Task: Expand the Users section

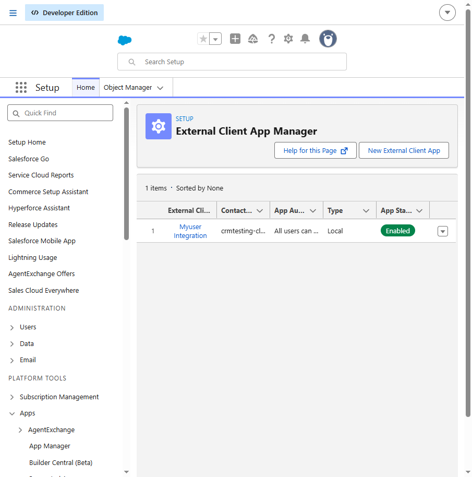Action: pos(12,327)
